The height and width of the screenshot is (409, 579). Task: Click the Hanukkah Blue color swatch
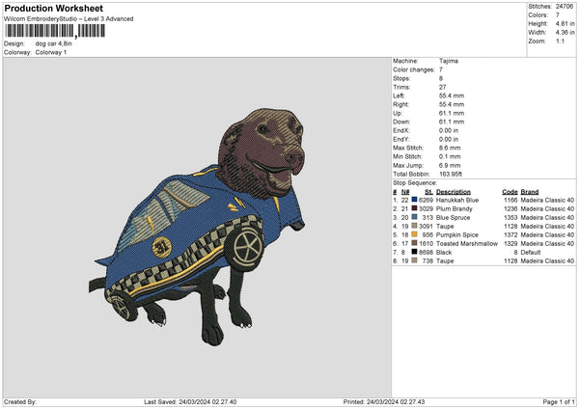pos(413,199)
